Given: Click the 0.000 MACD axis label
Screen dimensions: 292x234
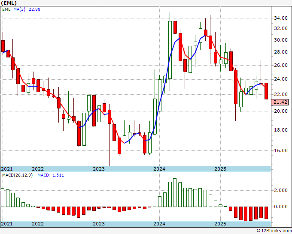Looking at the screenshot, I should [280, 207].
